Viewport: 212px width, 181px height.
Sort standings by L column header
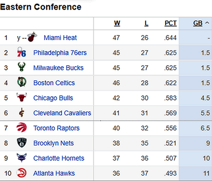coord(146,23)
